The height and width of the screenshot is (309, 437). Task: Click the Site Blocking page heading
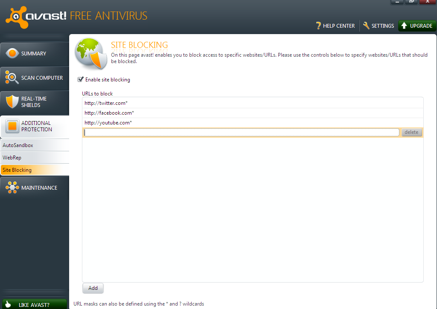pos(140,45)
